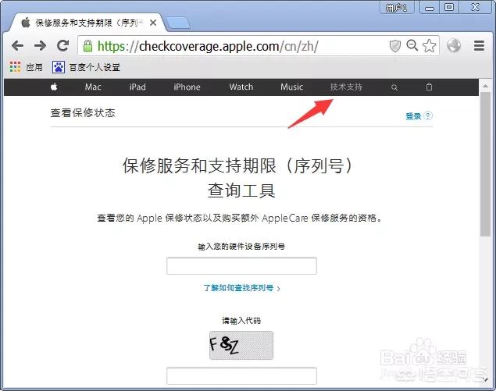The image size is (496, 391).
Task: Open the shopping bag icon
Action: pyautogui.click(x=429, y=87)
